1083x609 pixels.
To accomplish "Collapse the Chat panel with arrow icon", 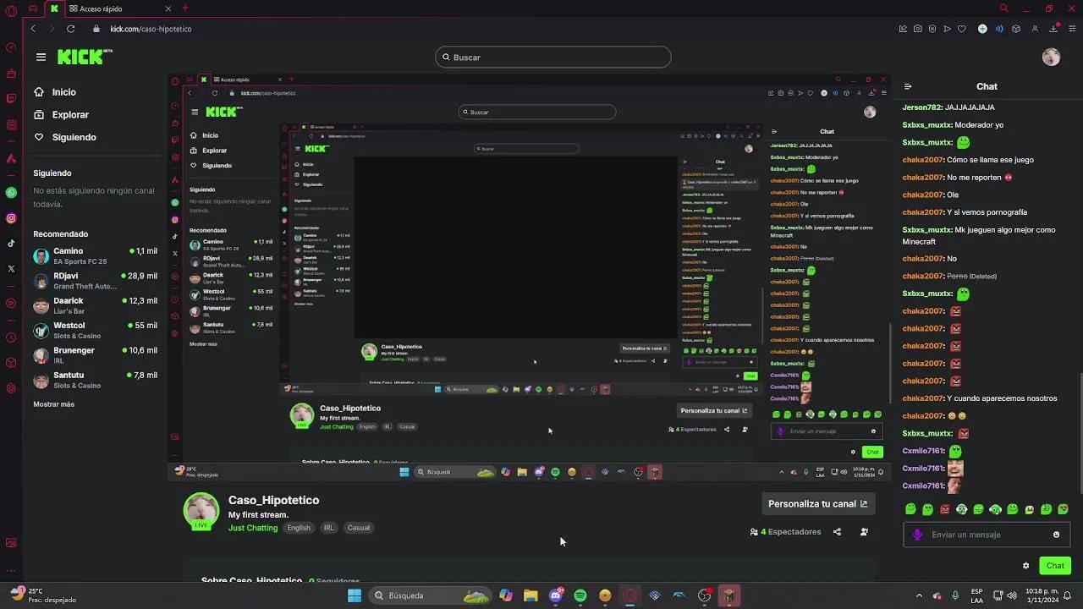I will (x=908, y=86).
